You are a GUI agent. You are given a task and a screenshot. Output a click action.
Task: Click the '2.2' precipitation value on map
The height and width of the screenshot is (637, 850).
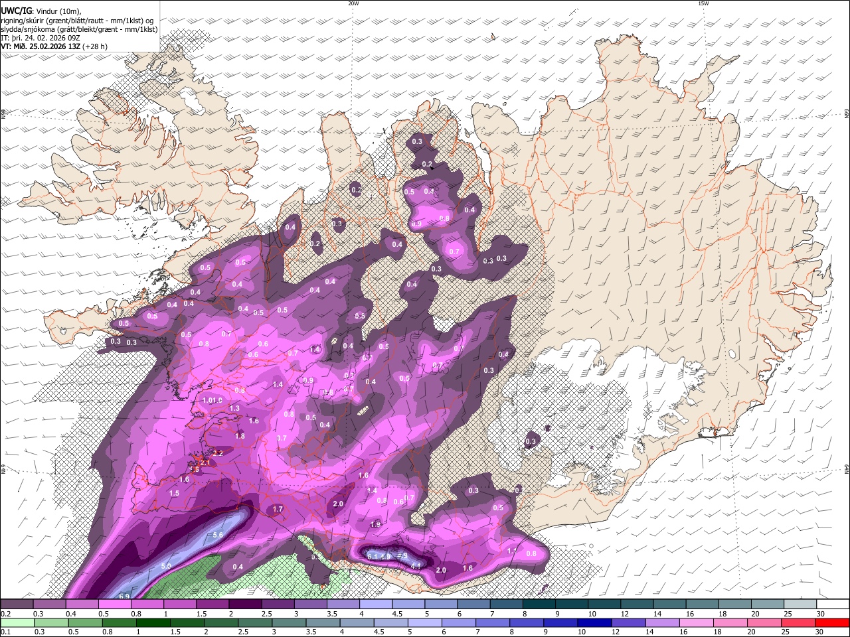coord(218,452)
